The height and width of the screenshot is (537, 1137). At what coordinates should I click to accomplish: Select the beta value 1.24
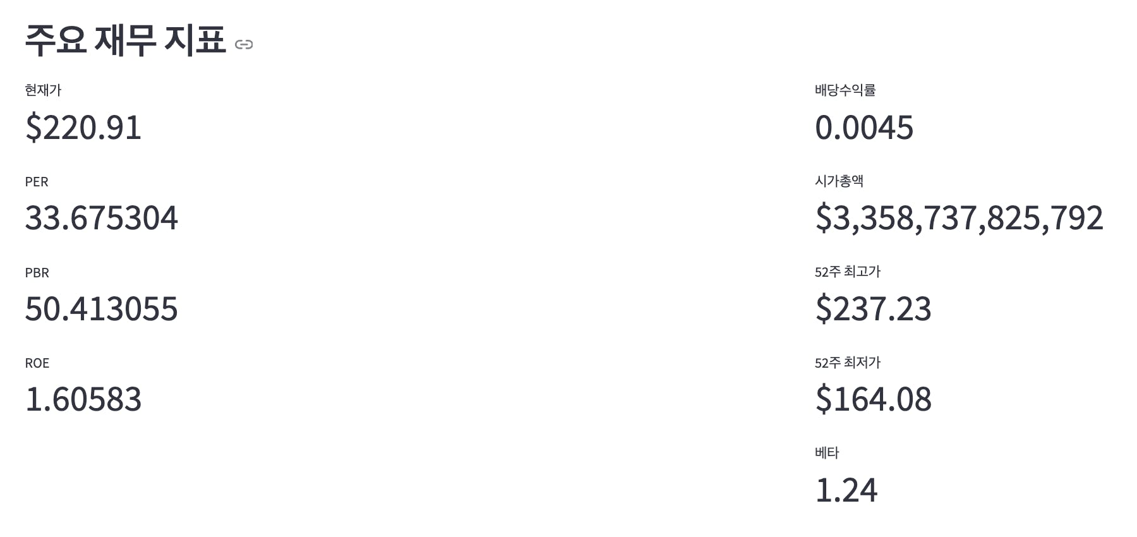pos(846,490)
